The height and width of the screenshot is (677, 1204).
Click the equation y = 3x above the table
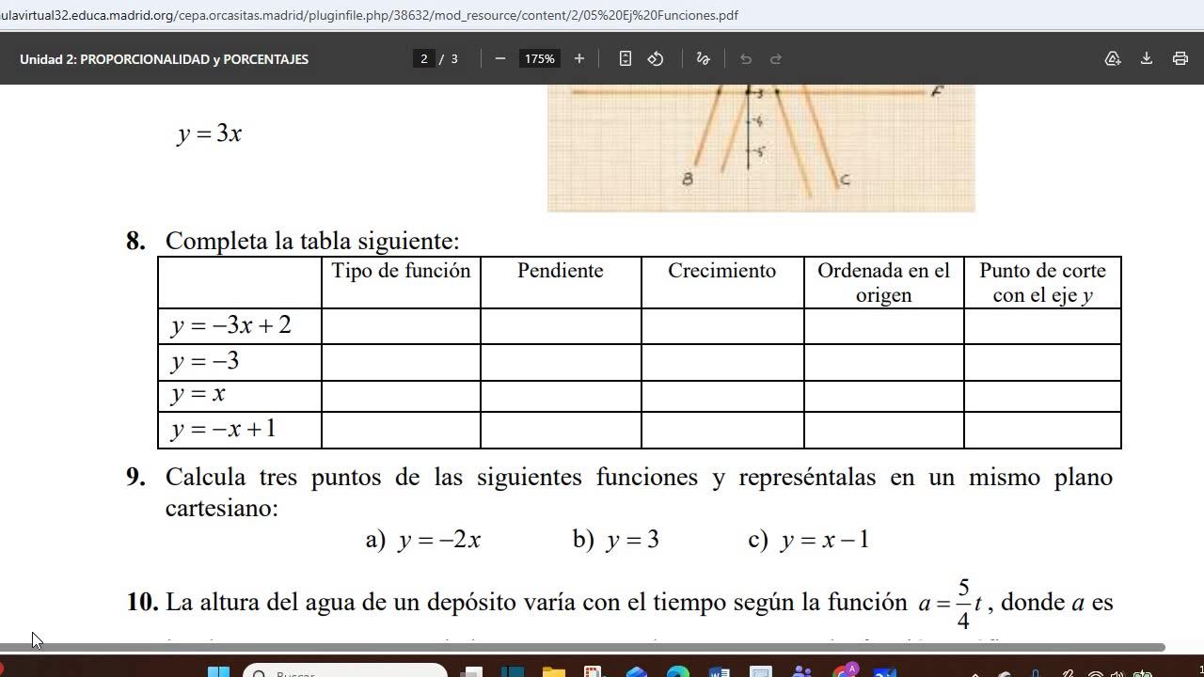[210, 134]
